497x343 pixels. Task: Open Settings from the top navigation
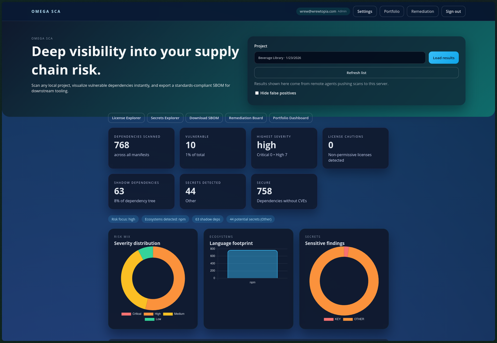364,11
